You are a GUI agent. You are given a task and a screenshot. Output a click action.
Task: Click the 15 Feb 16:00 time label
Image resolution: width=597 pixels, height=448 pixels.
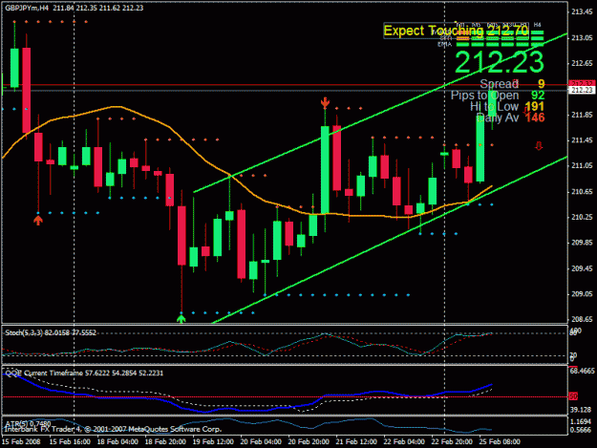coord(70,442)
